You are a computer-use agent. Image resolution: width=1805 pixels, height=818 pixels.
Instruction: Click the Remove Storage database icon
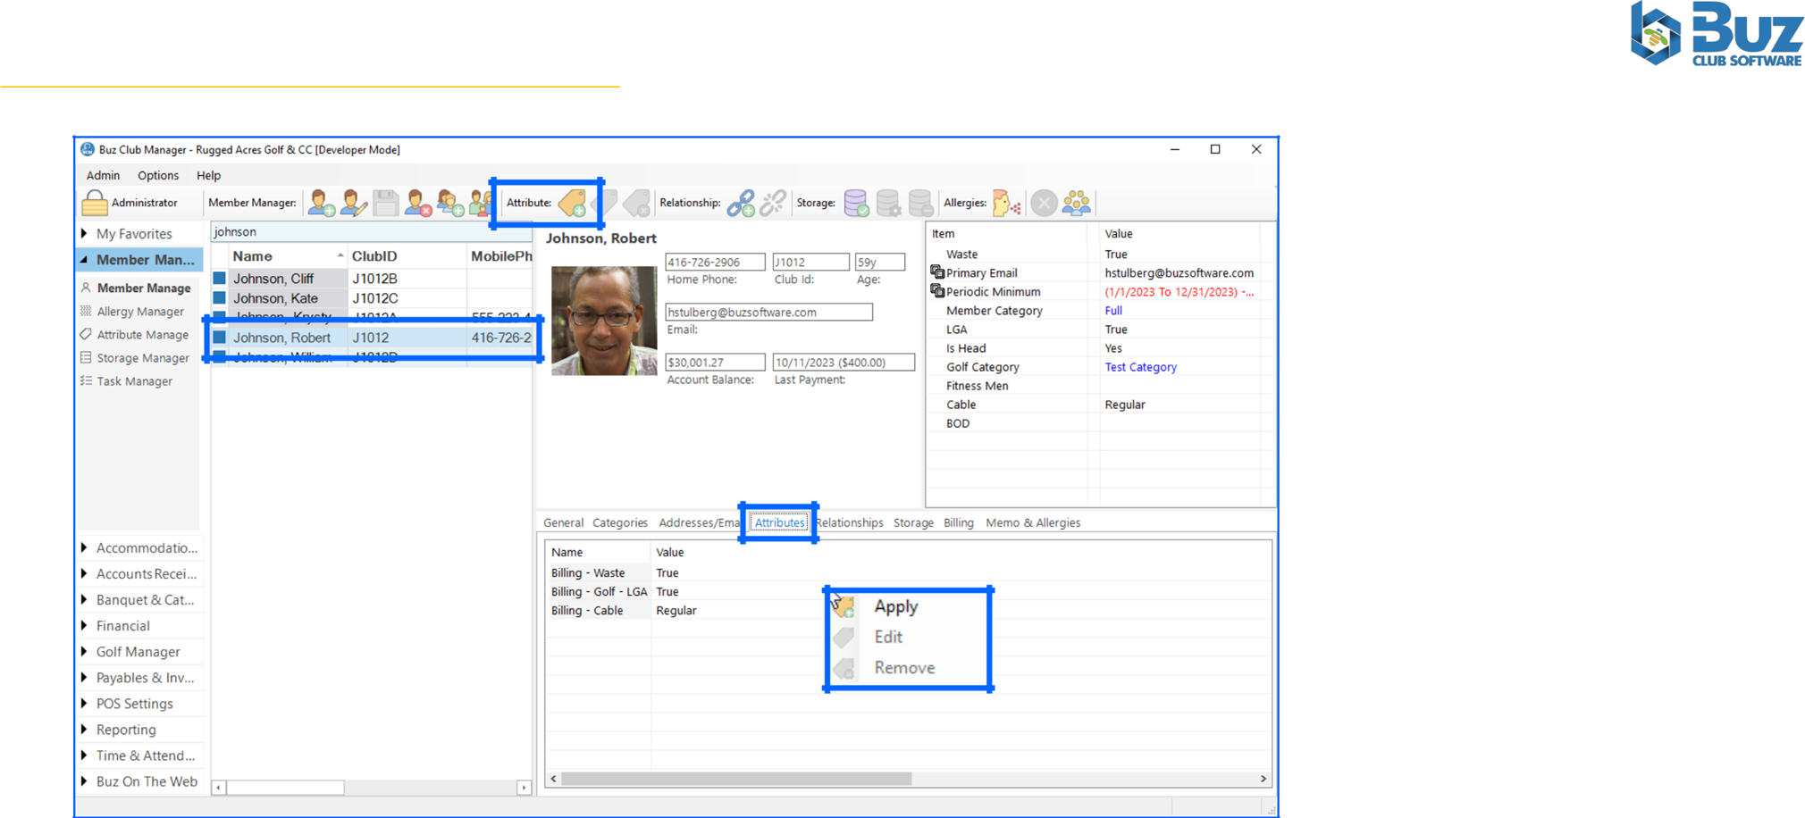pyautogui.click(x=920, y=203)
